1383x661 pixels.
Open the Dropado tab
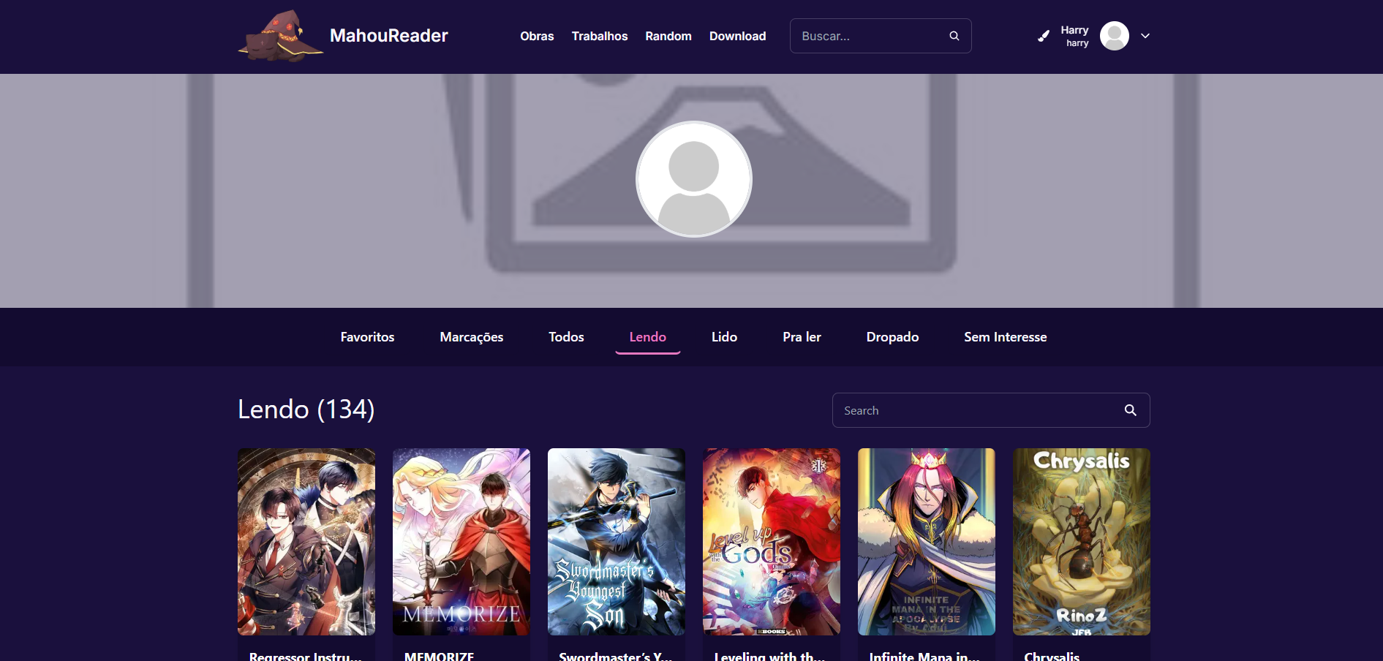pyautogui.click(x=892, y=337)
